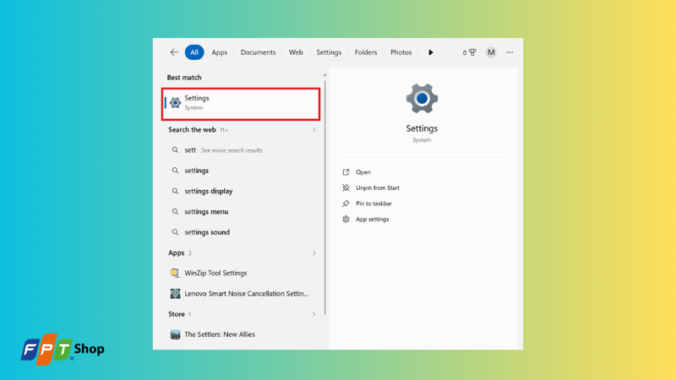Click magnifier icon beside 'settings display'
Viewport: 676px width, 380px height.
[175, 191]
